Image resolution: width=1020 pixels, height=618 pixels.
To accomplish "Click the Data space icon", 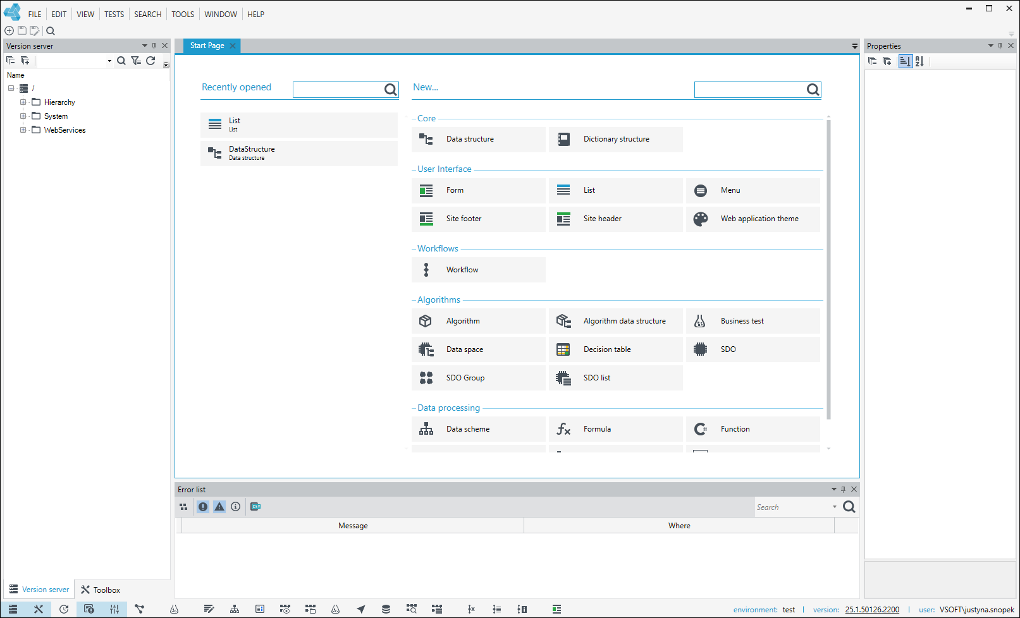I will pos(426,349).
